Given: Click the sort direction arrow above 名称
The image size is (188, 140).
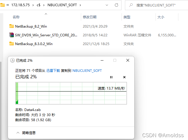Looking at the screenshot, I should (46, 14).
